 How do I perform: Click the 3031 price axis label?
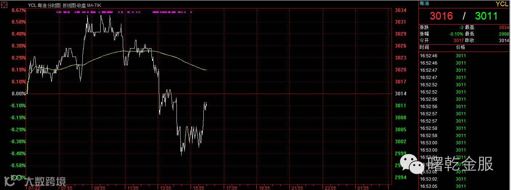point(401,22)
